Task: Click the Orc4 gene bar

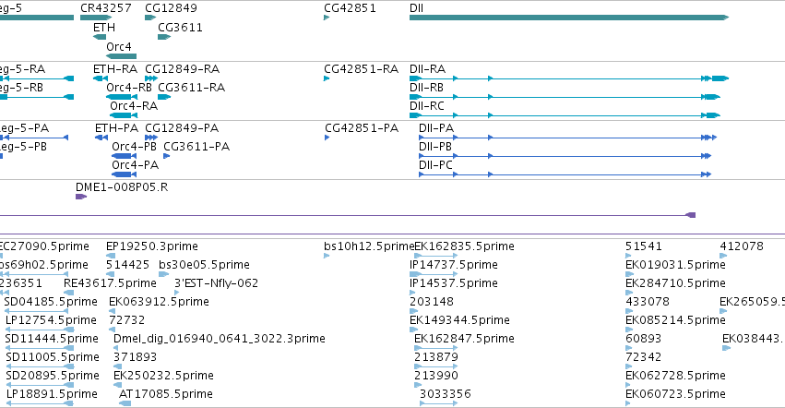Action: [121, 56]
